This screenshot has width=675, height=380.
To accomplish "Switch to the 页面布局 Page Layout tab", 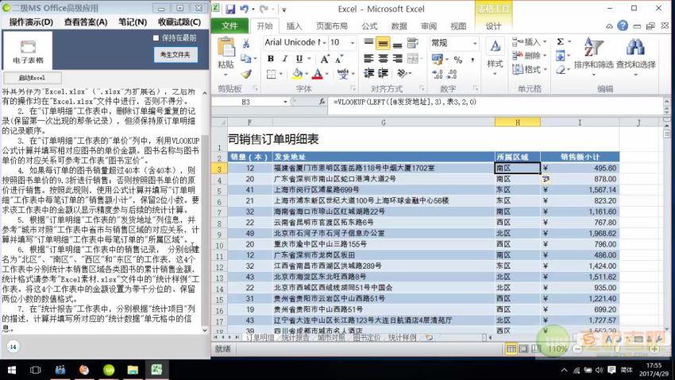I will [x=331, y=26].
